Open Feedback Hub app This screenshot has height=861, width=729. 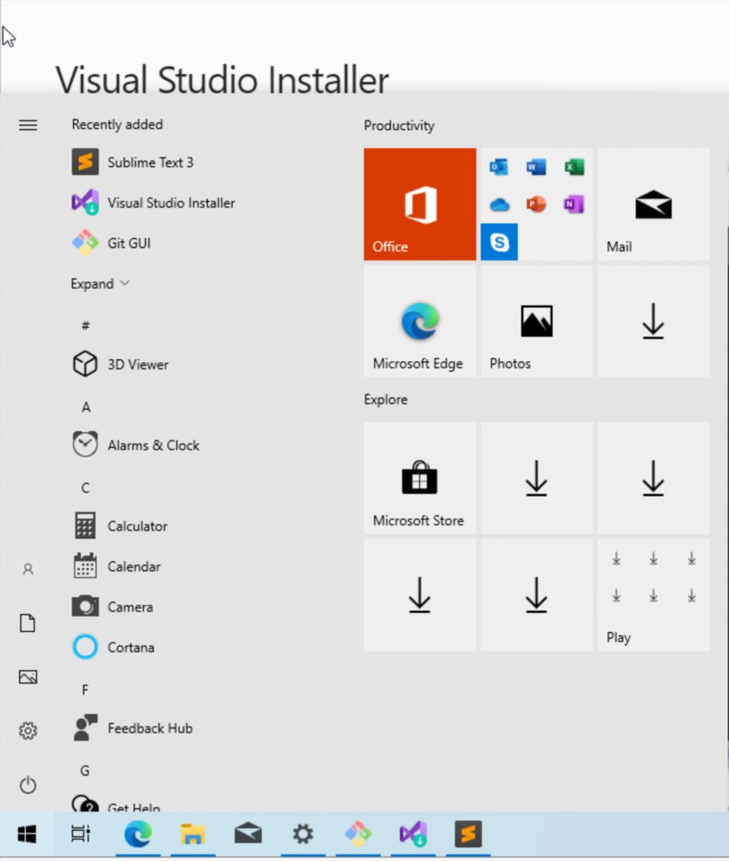[x=132, y=728]
